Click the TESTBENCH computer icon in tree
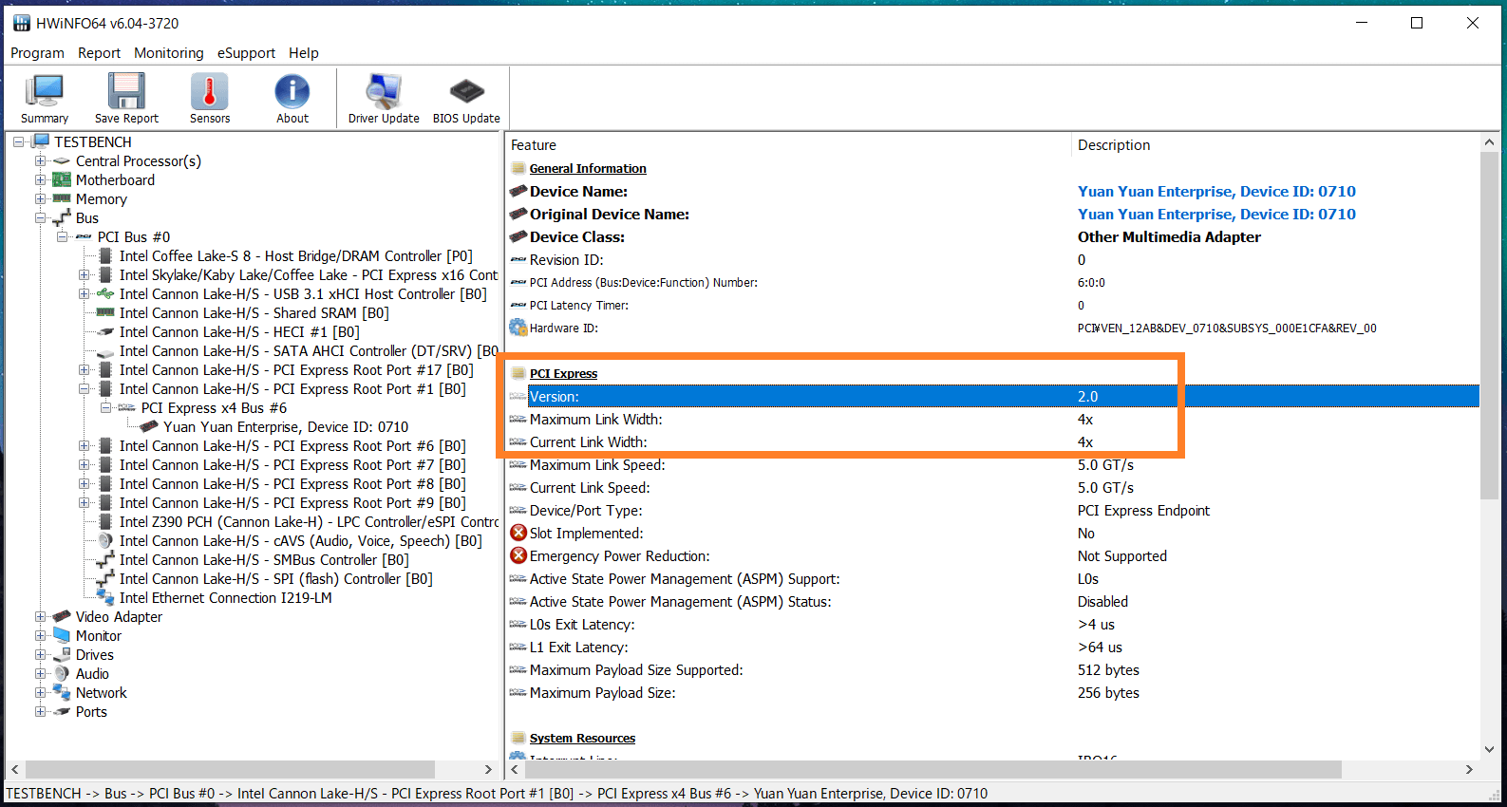The width and height of the screenshot is (1507, 807). pyautogui.click(x=41, y=141)
